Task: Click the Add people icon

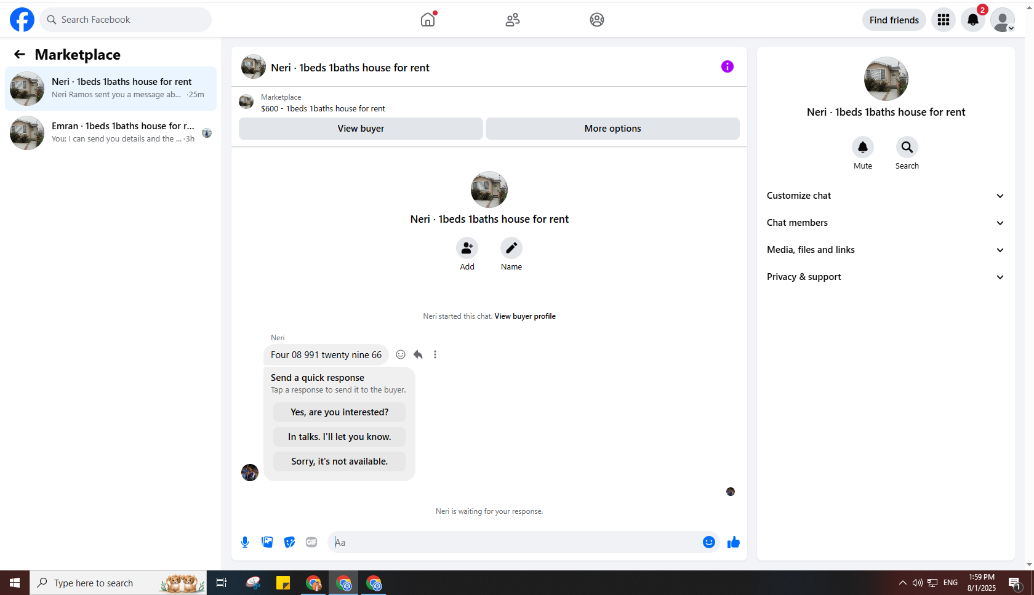Action: [467, 248]
